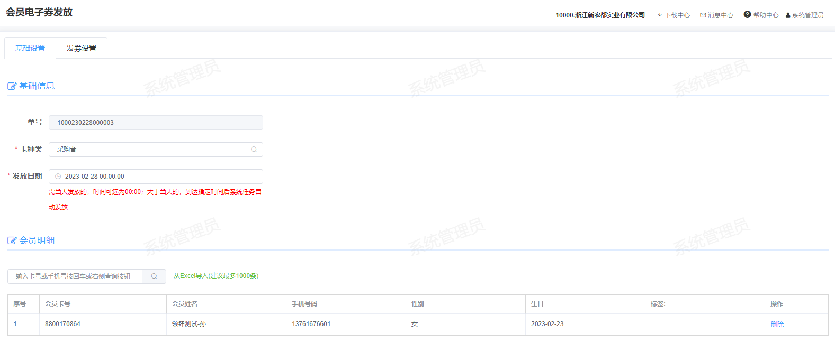835x361 pixels.
Task: Click the download icon beside 下载中心
Action: pos(660,15)
